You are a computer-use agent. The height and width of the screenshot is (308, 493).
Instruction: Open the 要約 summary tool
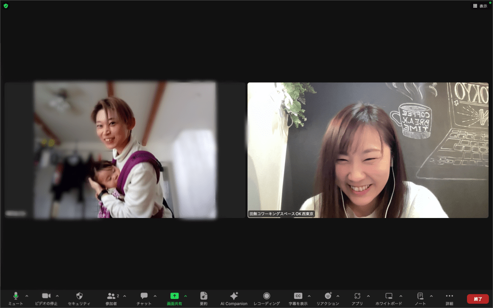pyautogui.click(x=204, y=296)
